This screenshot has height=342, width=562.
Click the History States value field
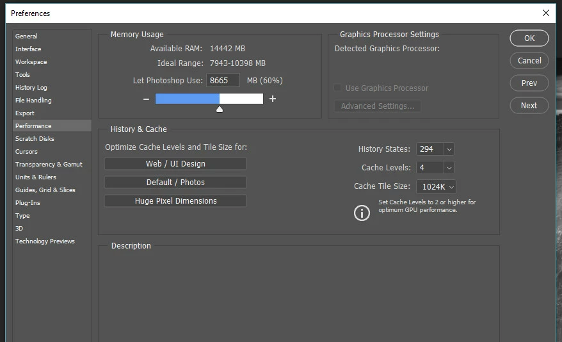click(430, 149)
